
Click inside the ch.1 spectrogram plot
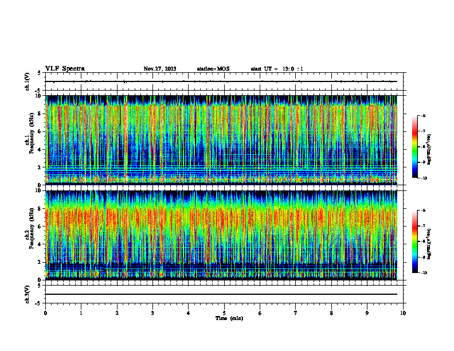click(x=221, y=140)
